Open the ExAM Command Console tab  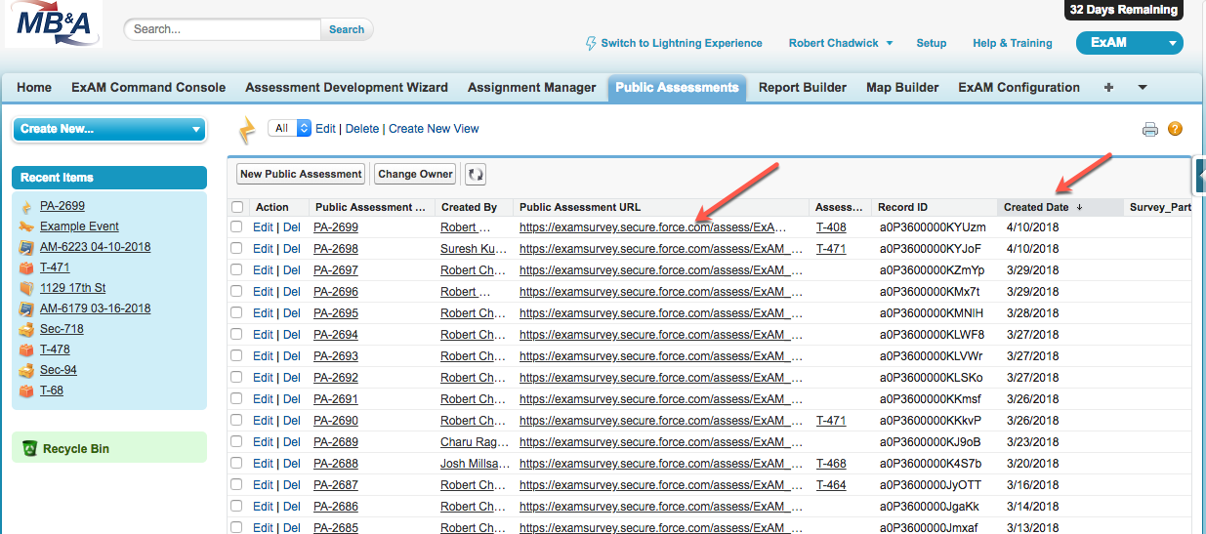click(148, 88)
